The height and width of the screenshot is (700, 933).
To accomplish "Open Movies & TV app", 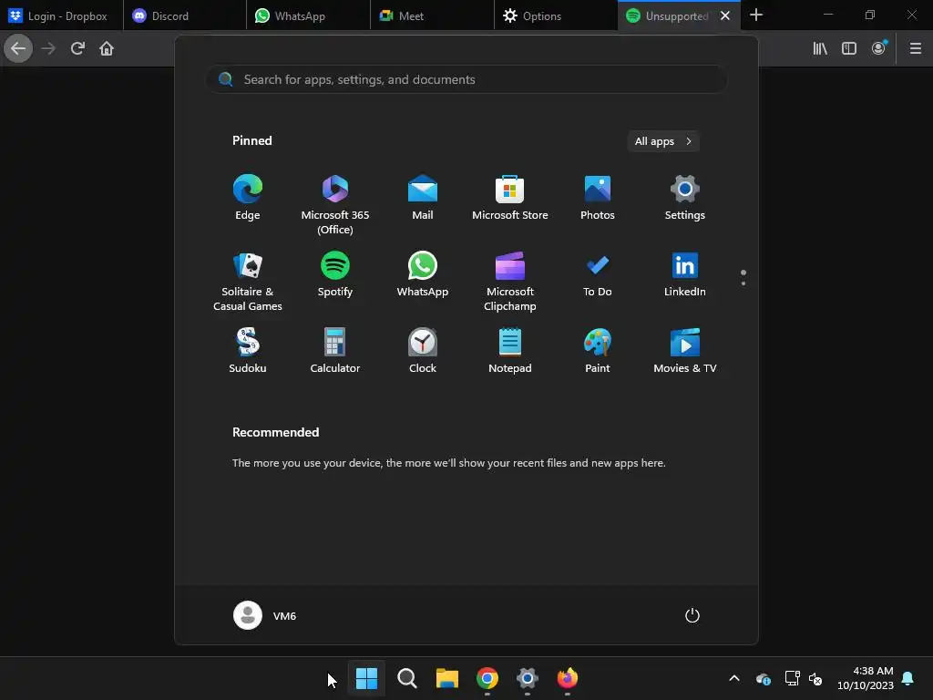I will point(685,351).
